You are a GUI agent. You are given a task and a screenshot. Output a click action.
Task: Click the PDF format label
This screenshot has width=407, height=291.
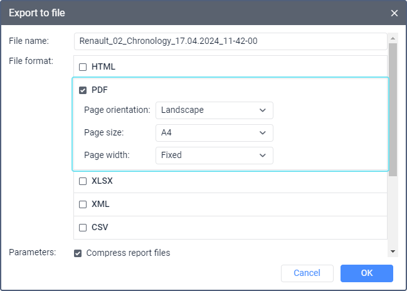[x=100, y=90]
